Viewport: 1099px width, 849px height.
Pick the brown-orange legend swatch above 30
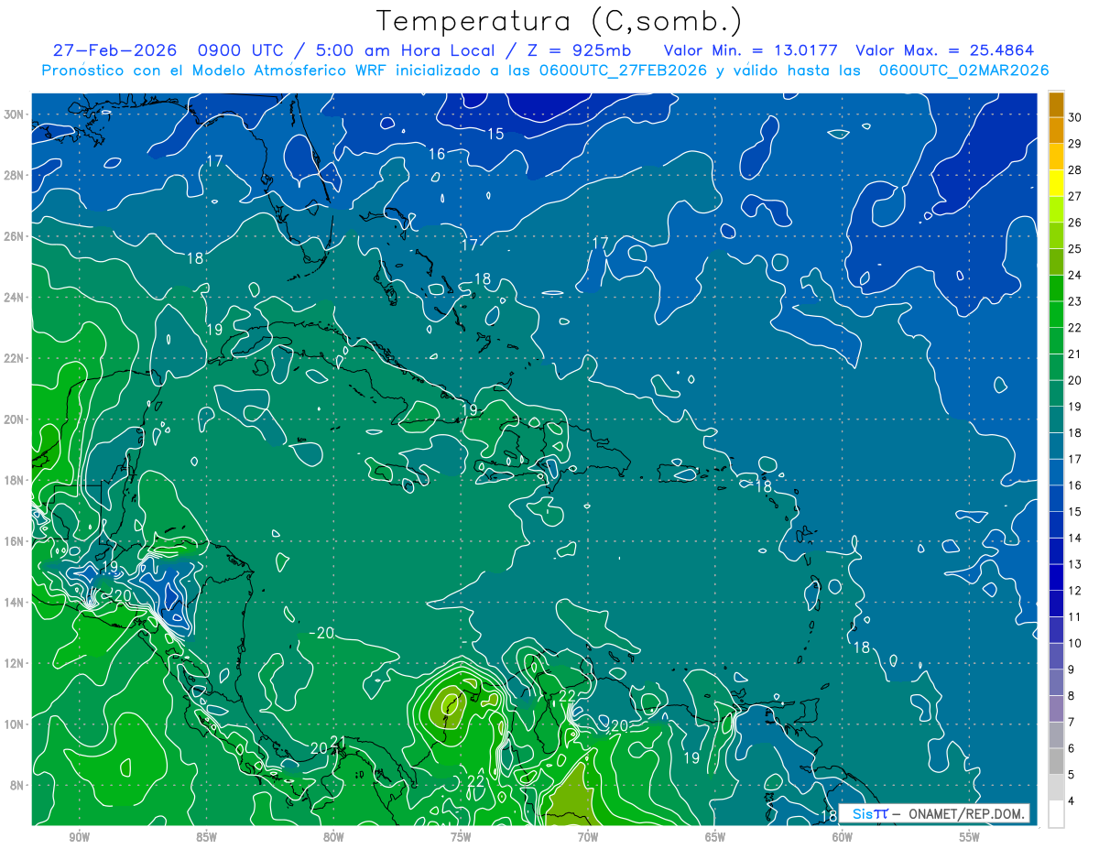point(1056,104)
